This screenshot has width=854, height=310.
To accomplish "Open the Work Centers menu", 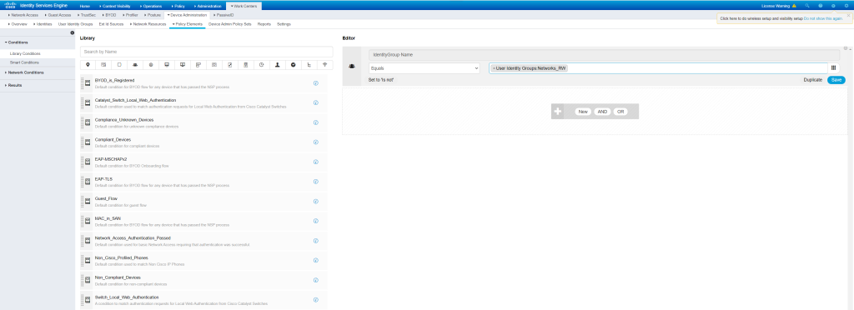I will point(244,6).
